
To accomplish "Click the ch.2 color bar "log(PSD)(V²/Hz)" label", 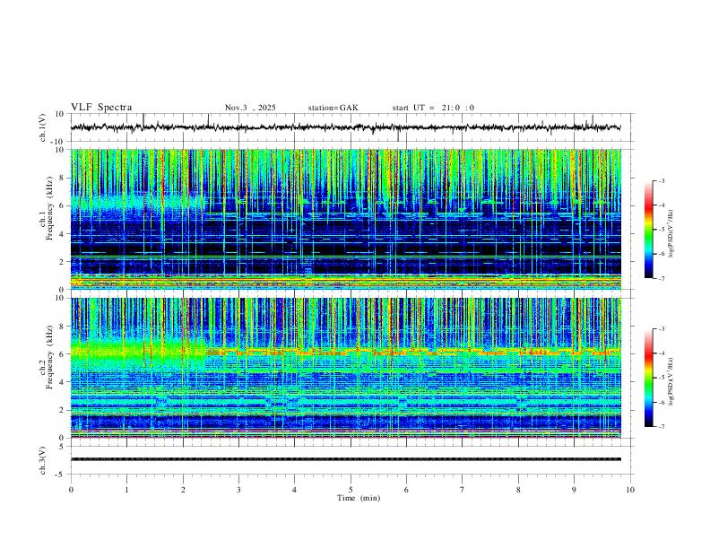I will (671, 381).
